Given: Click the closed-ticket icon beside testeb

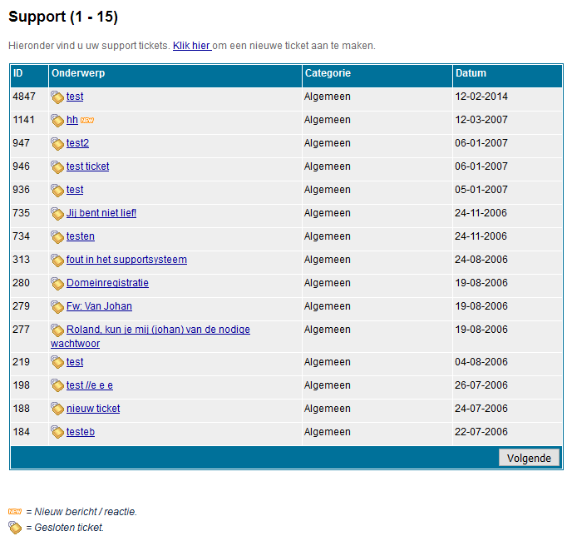Looking at the screenshot, I should point(57,433).
